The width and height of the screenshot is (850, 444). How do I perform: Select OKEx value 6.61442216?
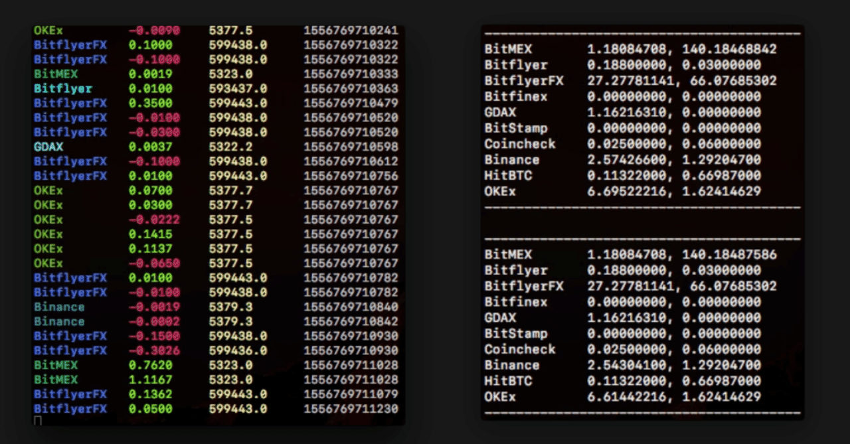pos(627,398)
